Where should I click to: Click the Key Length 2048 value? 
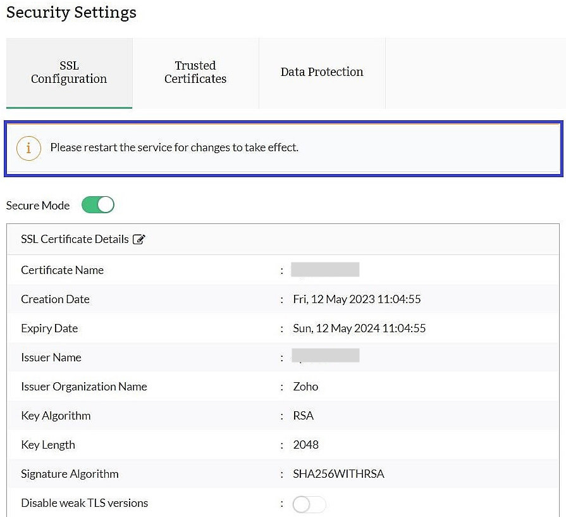coord(305,445)
